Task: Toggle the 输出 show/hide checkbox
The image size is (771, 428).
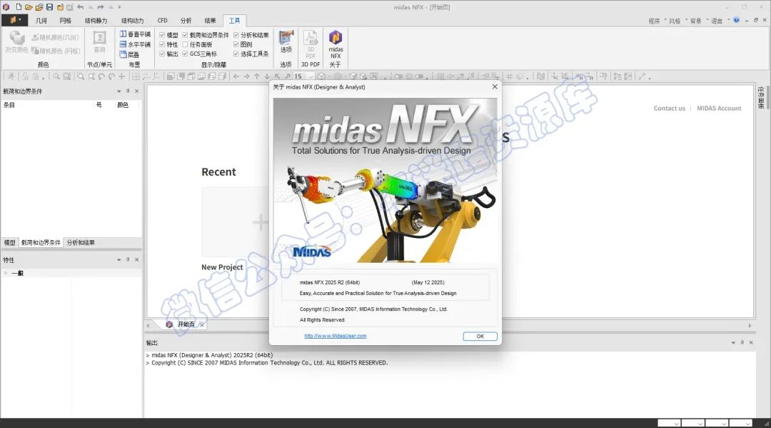Action: pos(162,54)
